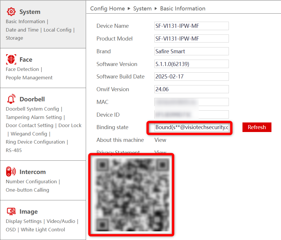Open RS-485 settings
The image size is (281, 240).
[14, 151]
